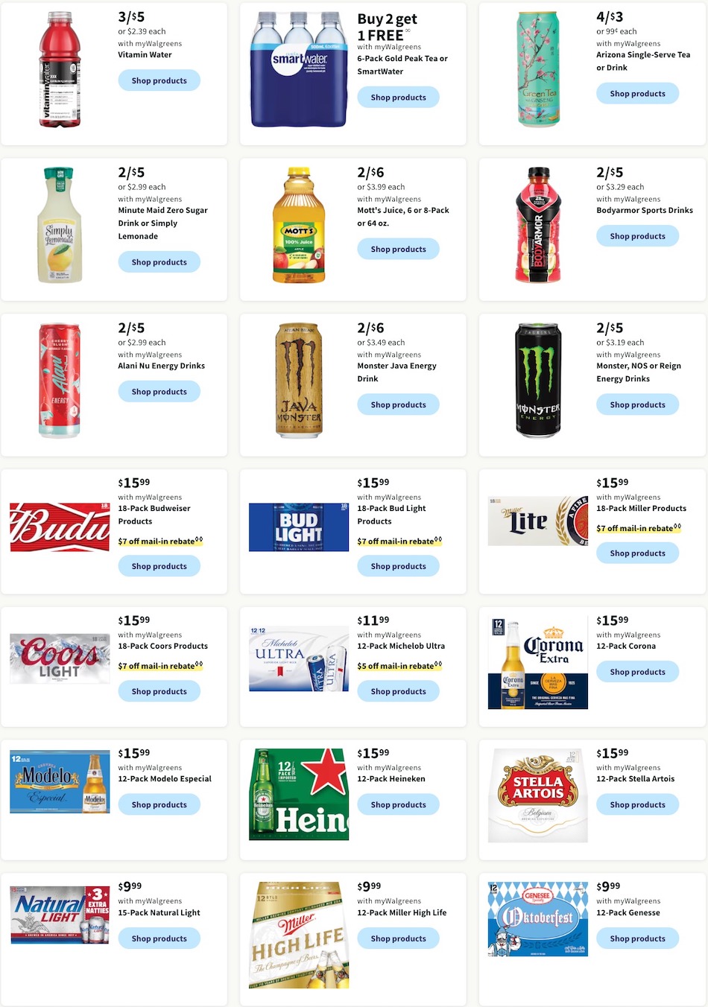The width and height of the screenshot is (708, 1007).
Task: Click Shop products for Mott's Juice
Action: tap(398, 249)
